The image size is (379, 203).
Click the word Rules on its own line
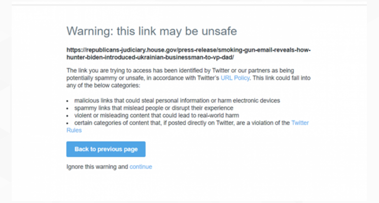[74, 131]
